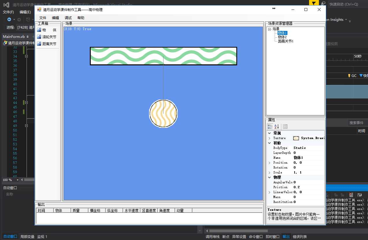Open the 编辑 menu in the tool window
Screen dimensions: 368x240
click(55, 18)
